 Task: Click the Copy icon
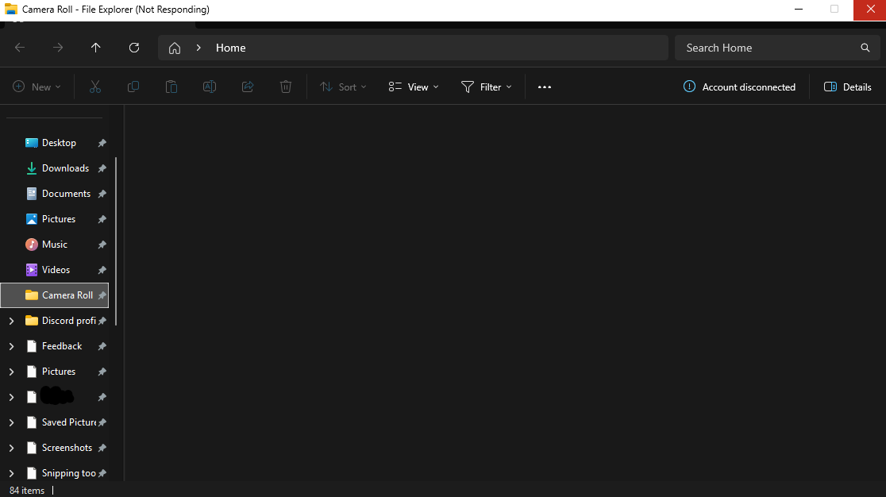point(133,87)
